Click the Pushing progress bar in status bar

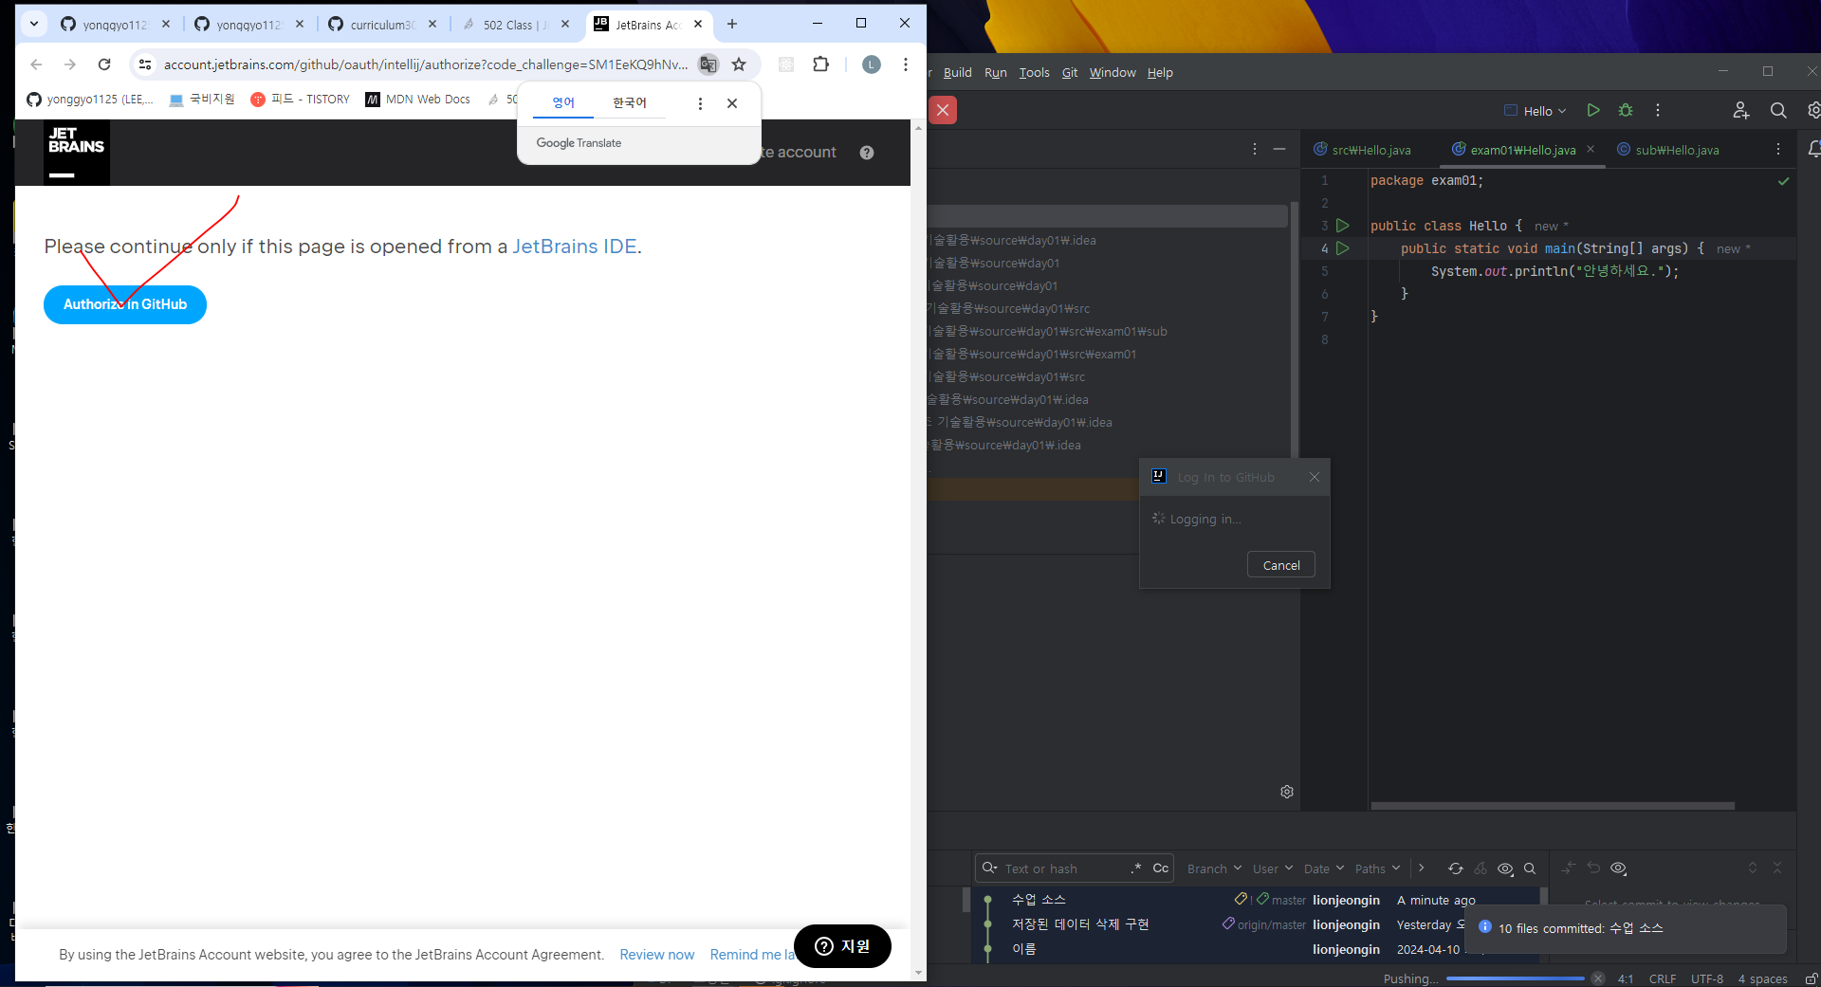(x=1516, y=978)
